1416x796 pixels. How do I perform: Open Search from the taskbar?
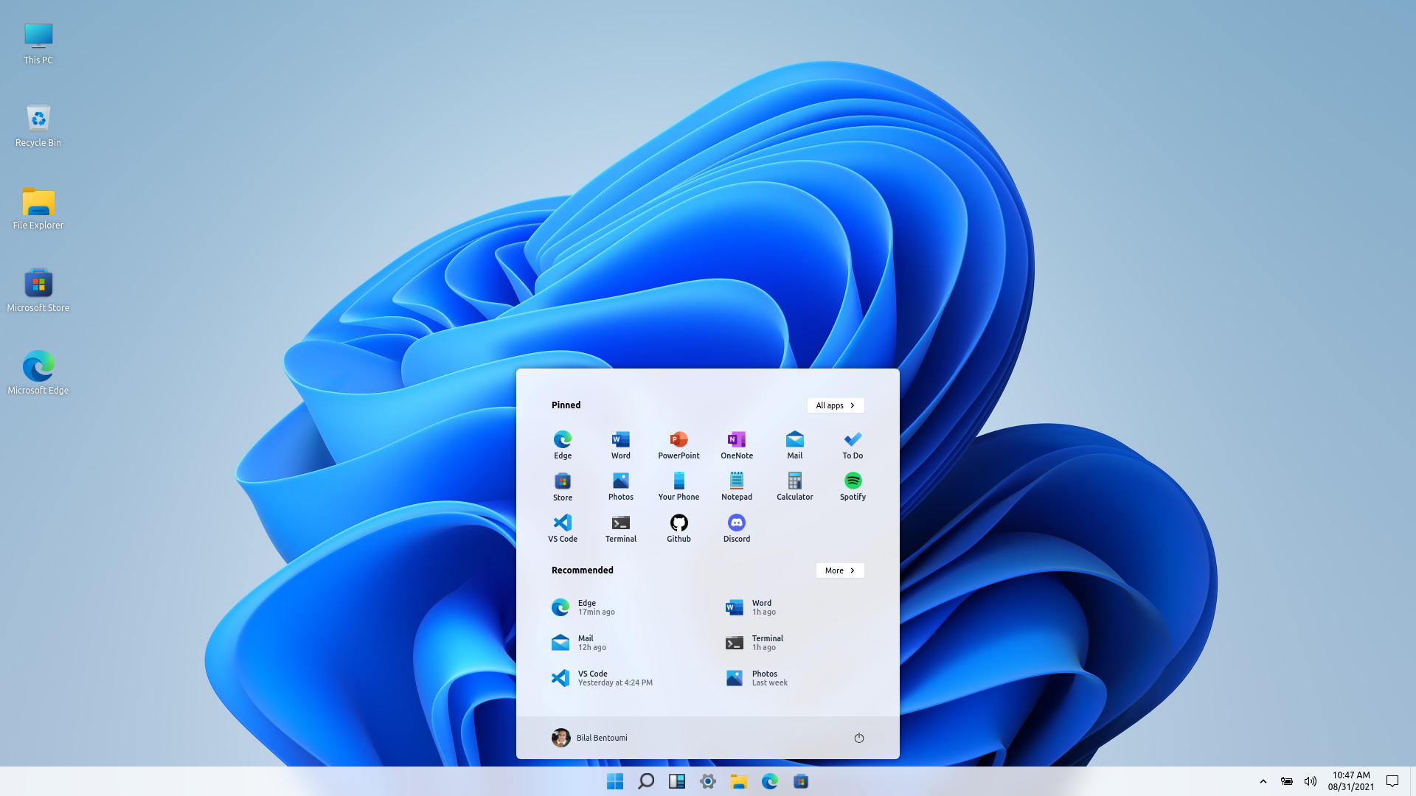click(x=646, y=781)
